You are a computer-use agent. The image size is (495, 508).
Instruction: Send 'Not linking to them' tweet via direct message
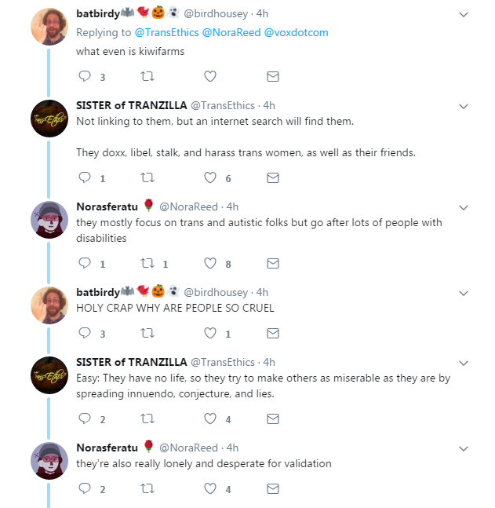(x=273, y=177)
